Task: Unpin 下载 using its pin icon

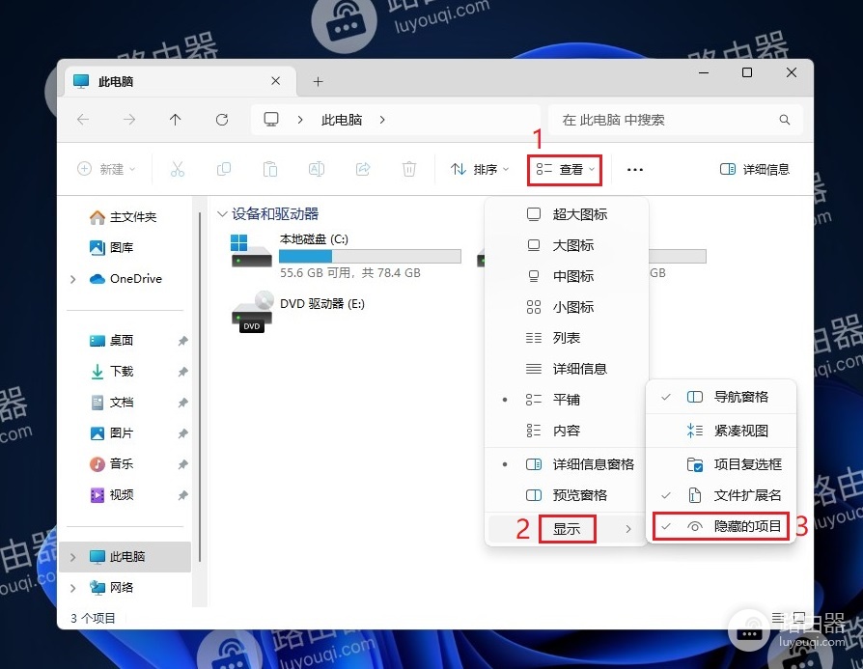Action: pyautogui.click(x=182, y=372)
